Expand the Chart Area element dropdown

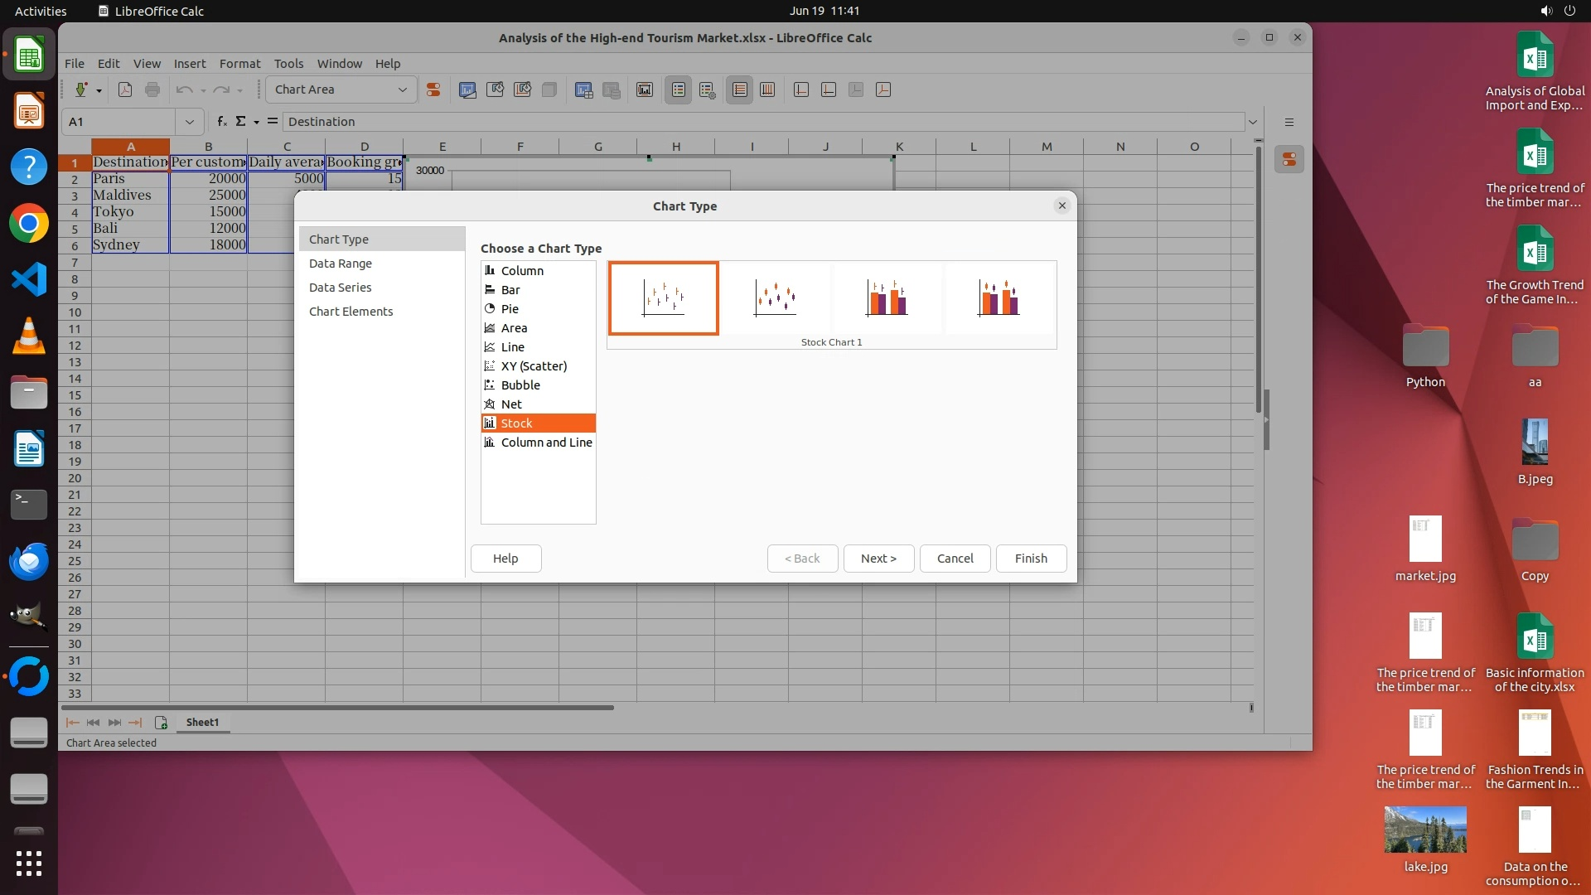[403, 89]
